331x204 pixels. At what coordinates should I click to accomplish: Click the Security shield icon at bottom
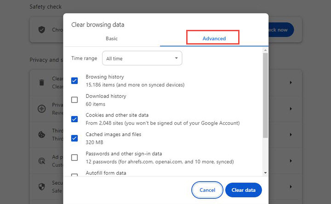[x=42, y=187]
